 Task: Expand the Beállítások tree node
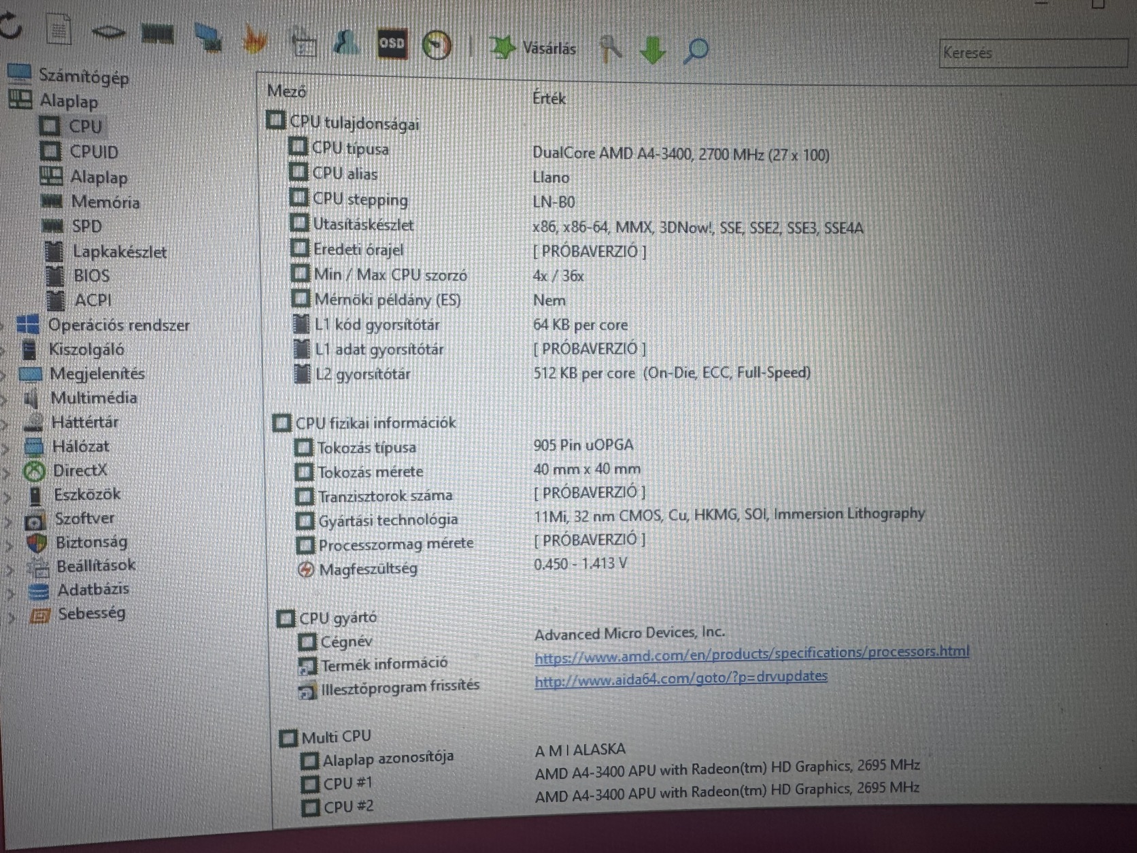click(x=10, y=569)
